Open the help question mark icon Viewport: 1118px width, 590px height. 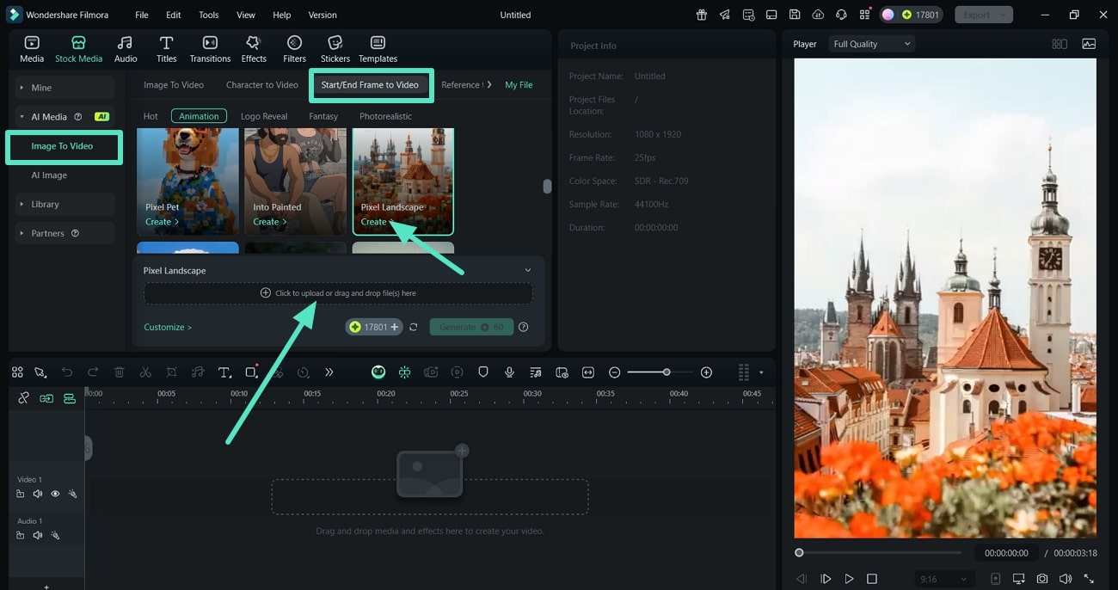pos(524,328)
